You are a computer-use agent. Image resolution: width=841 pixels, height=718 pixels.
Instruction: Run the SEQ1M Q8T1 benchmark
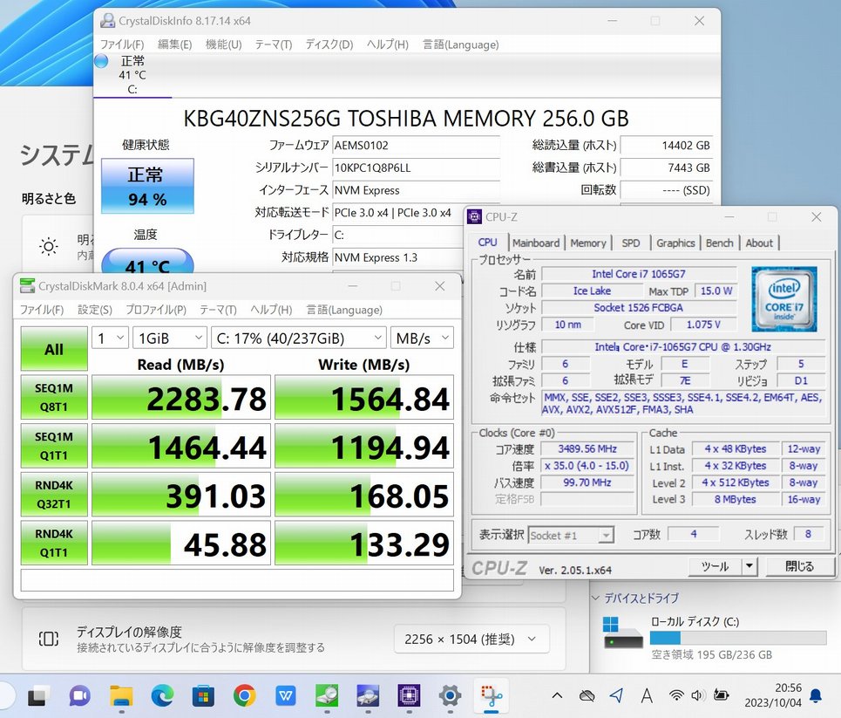(54, 398)
